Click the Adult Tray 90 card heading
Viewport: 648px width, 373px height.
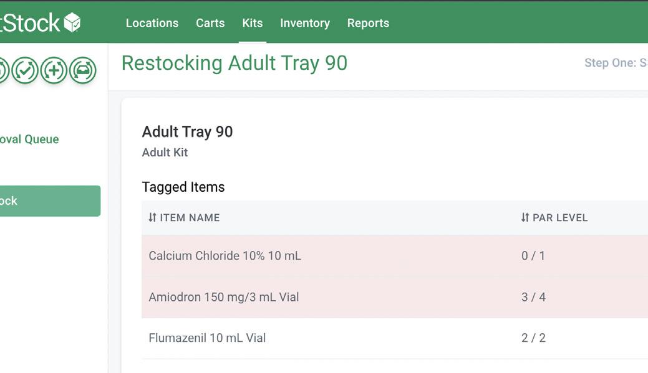[187, 132]
